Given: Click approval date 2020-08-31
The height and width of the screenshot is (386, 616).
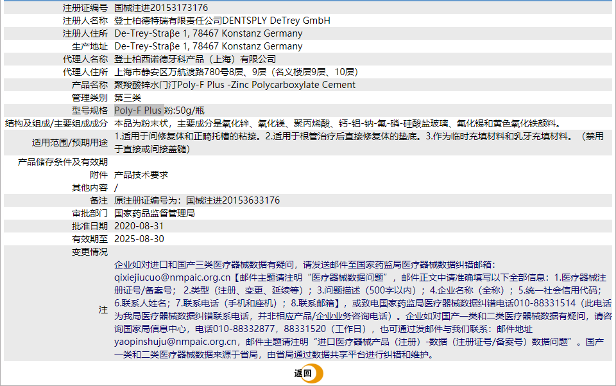Looking at the screenshot, I should pos(139,227).
